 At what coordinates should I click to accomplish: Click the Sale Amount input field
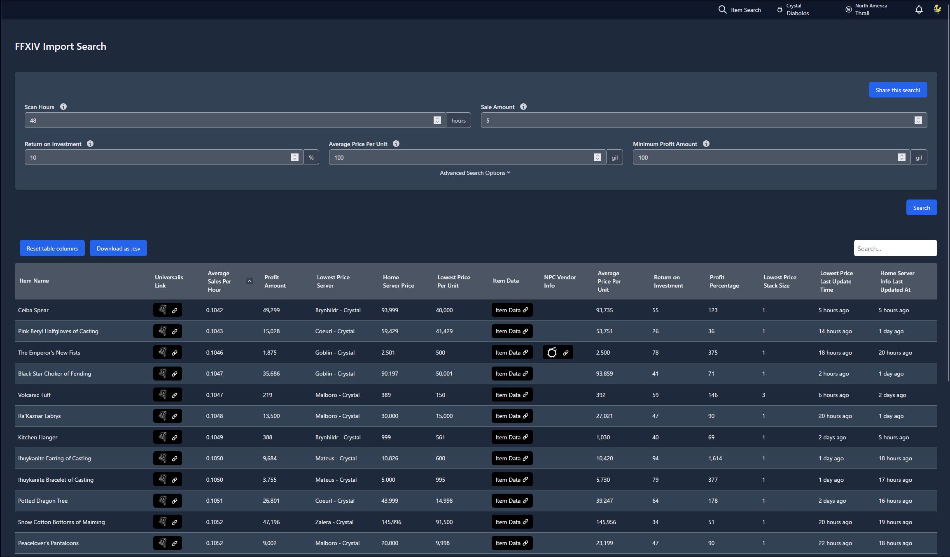point(704,120)
